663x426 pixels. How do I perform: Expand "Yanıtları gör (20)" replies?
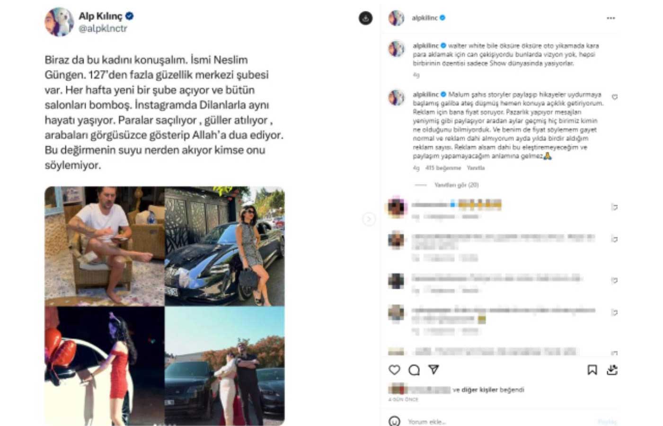(456, 185)
